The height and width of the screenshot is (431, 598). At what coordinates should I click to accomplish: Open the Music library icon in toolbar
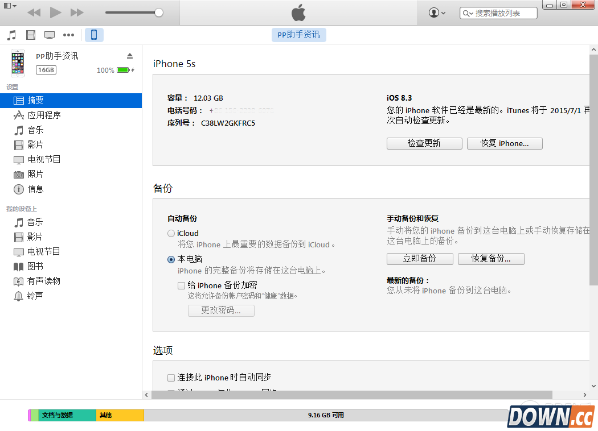click(11, 35)
